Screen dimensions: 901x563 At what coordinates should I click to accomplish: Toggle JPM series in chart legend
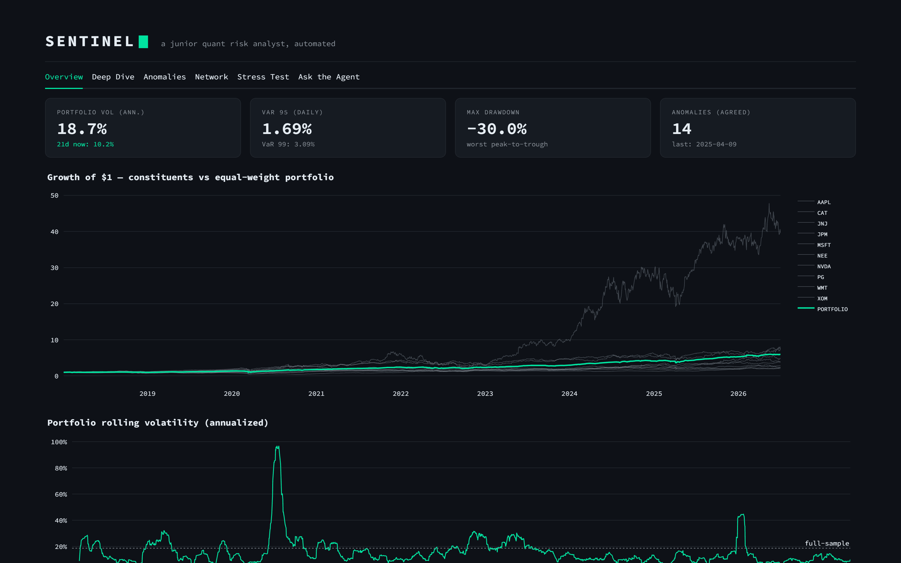[813, 234]
